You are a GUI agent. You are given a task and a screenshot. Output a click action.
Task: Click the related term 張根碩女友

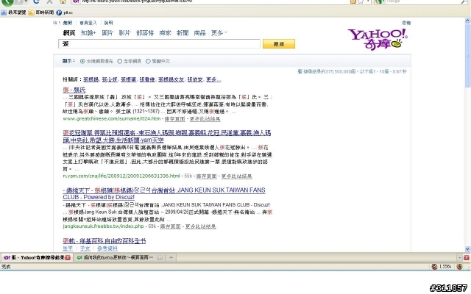pos(171,79)
